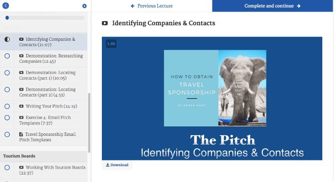
Task: Open Demonstration: Locating Contacts (part 2) lecture
Action: point(50,92)
